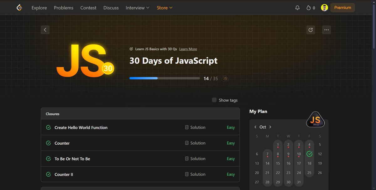Expand the Interview dropdown menu
Screen dimensions: 376x190
(138, 8)
